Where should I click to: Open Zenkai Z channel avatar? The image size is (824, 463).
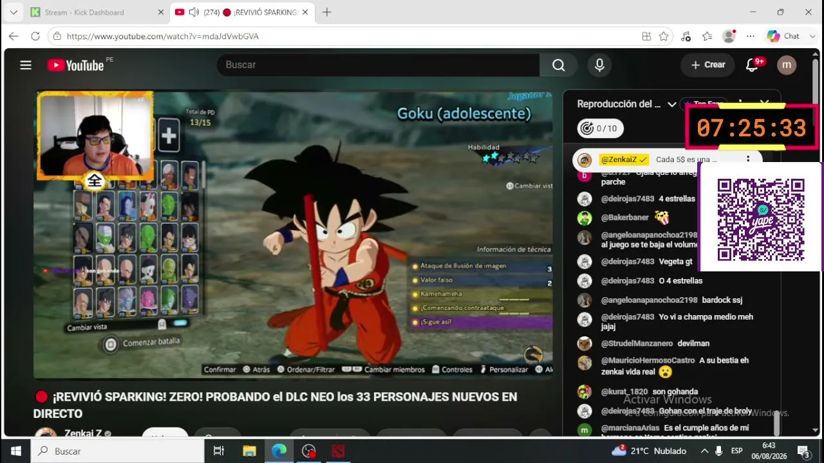coord(45,433)
